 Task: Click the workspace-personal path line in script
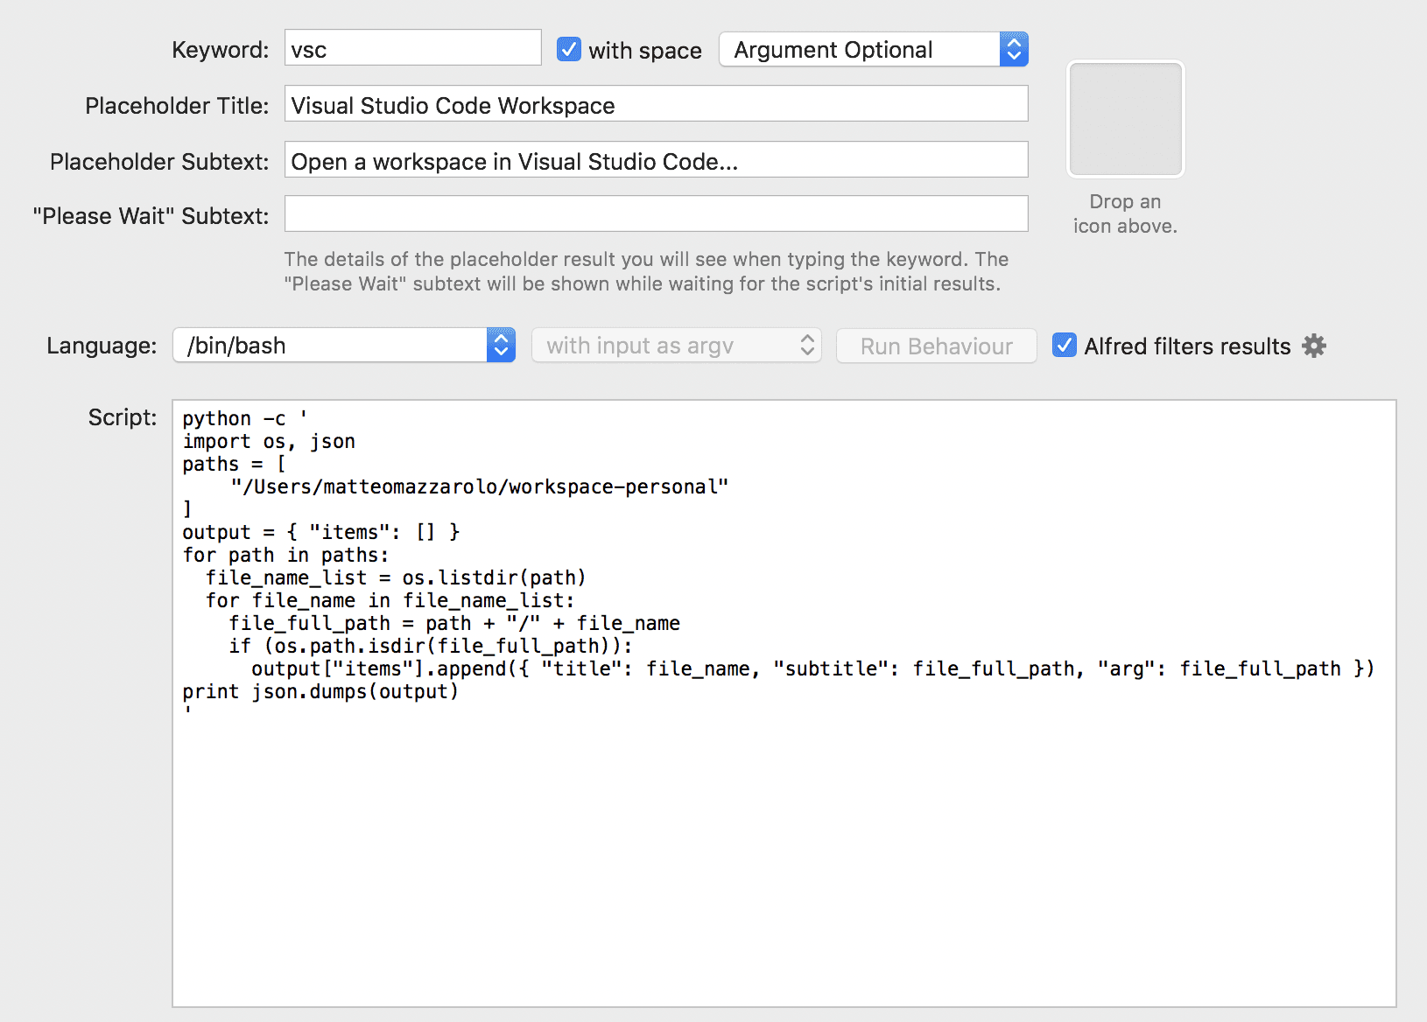[x=480, y=486]
